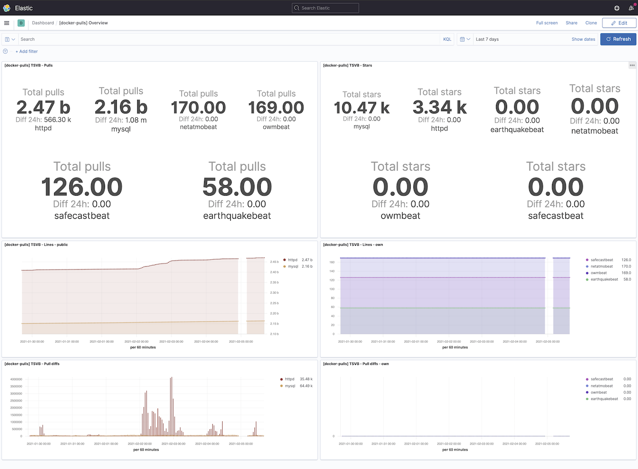This screenshot has width=638, height=469.
Task: Click Last 7 days time range
Action: [x=488, y=39]
